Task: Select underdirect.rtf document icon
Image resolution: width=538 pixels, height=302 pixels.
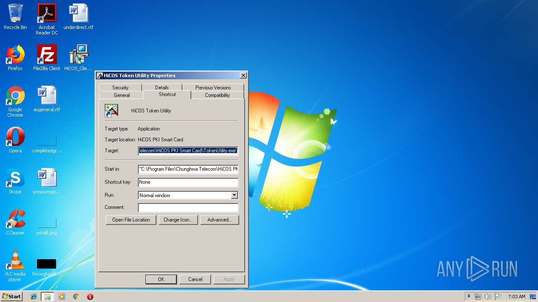Action: click(x=79, y=17)
